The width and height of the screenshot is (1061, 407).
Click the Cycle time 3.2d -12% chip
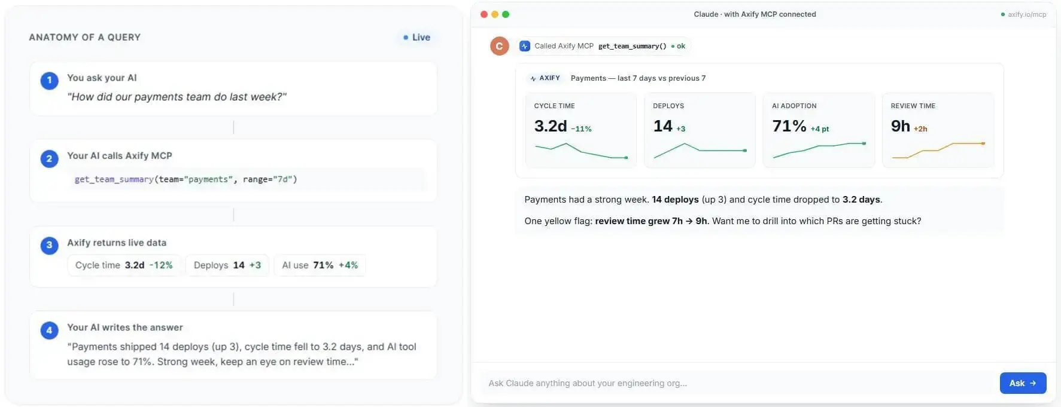tap(124, 265)
